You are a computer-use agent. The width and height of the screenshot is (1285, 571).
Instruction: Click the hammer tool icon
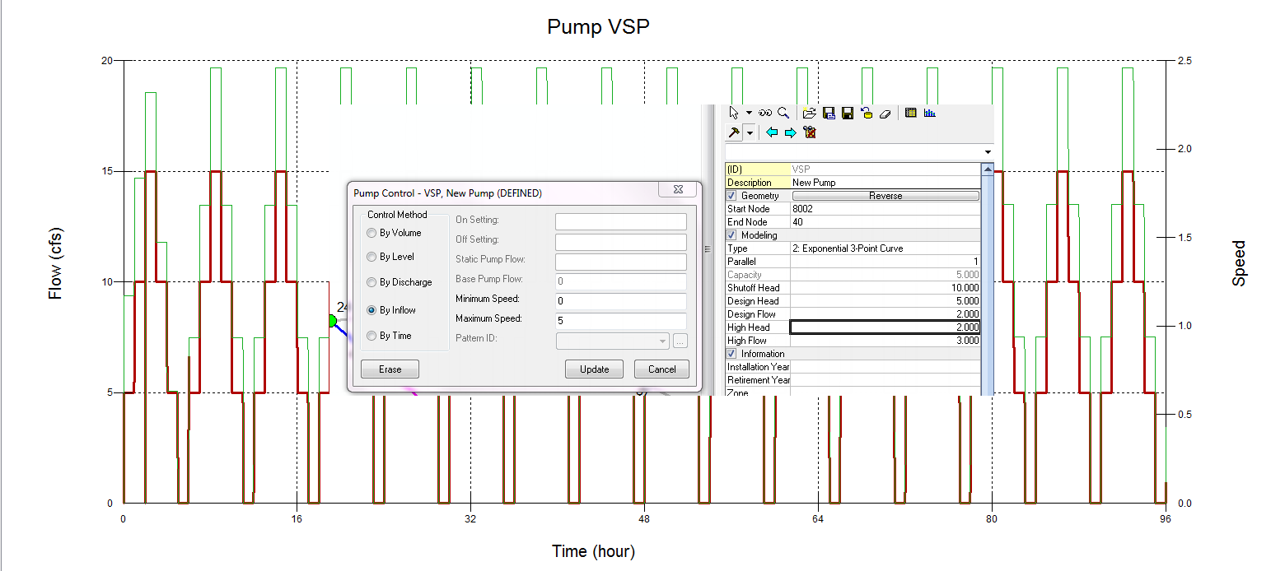click(734, 132)
